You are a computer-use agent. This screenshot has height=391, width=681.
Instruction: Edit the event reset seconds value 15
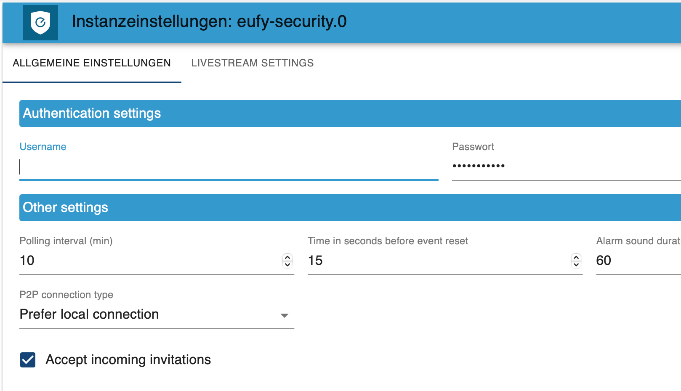point(439,261)
